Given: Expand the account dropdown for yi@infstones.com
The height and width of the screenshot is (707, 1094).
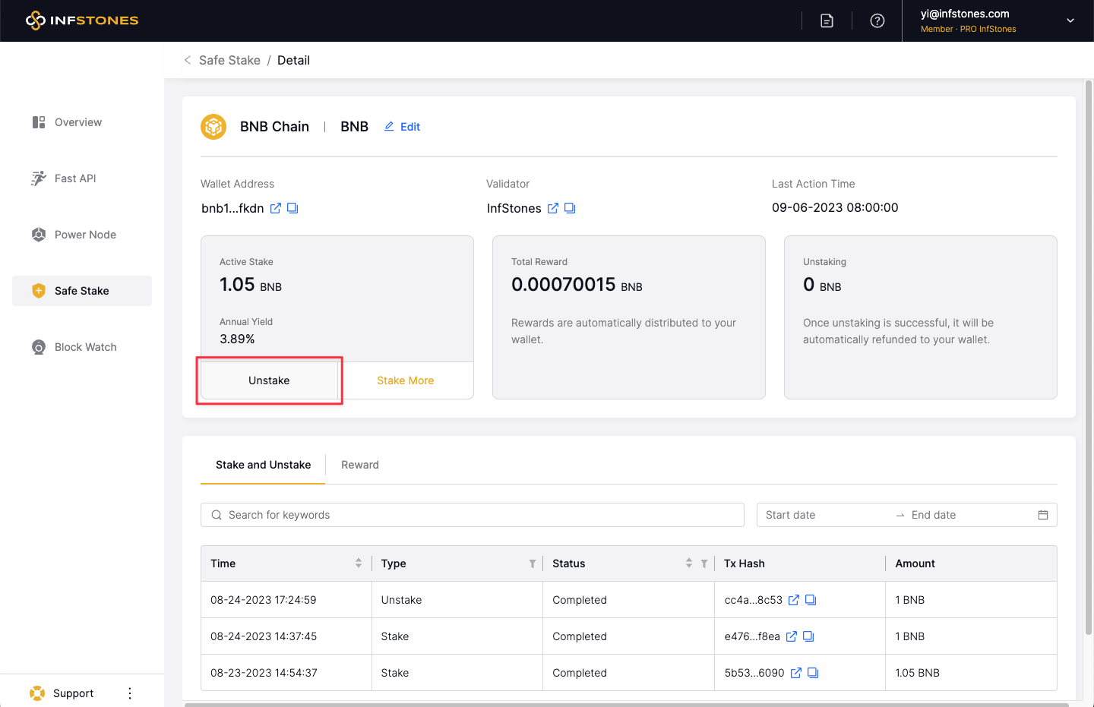Looking at the screenshot, I should (1070, 21).
